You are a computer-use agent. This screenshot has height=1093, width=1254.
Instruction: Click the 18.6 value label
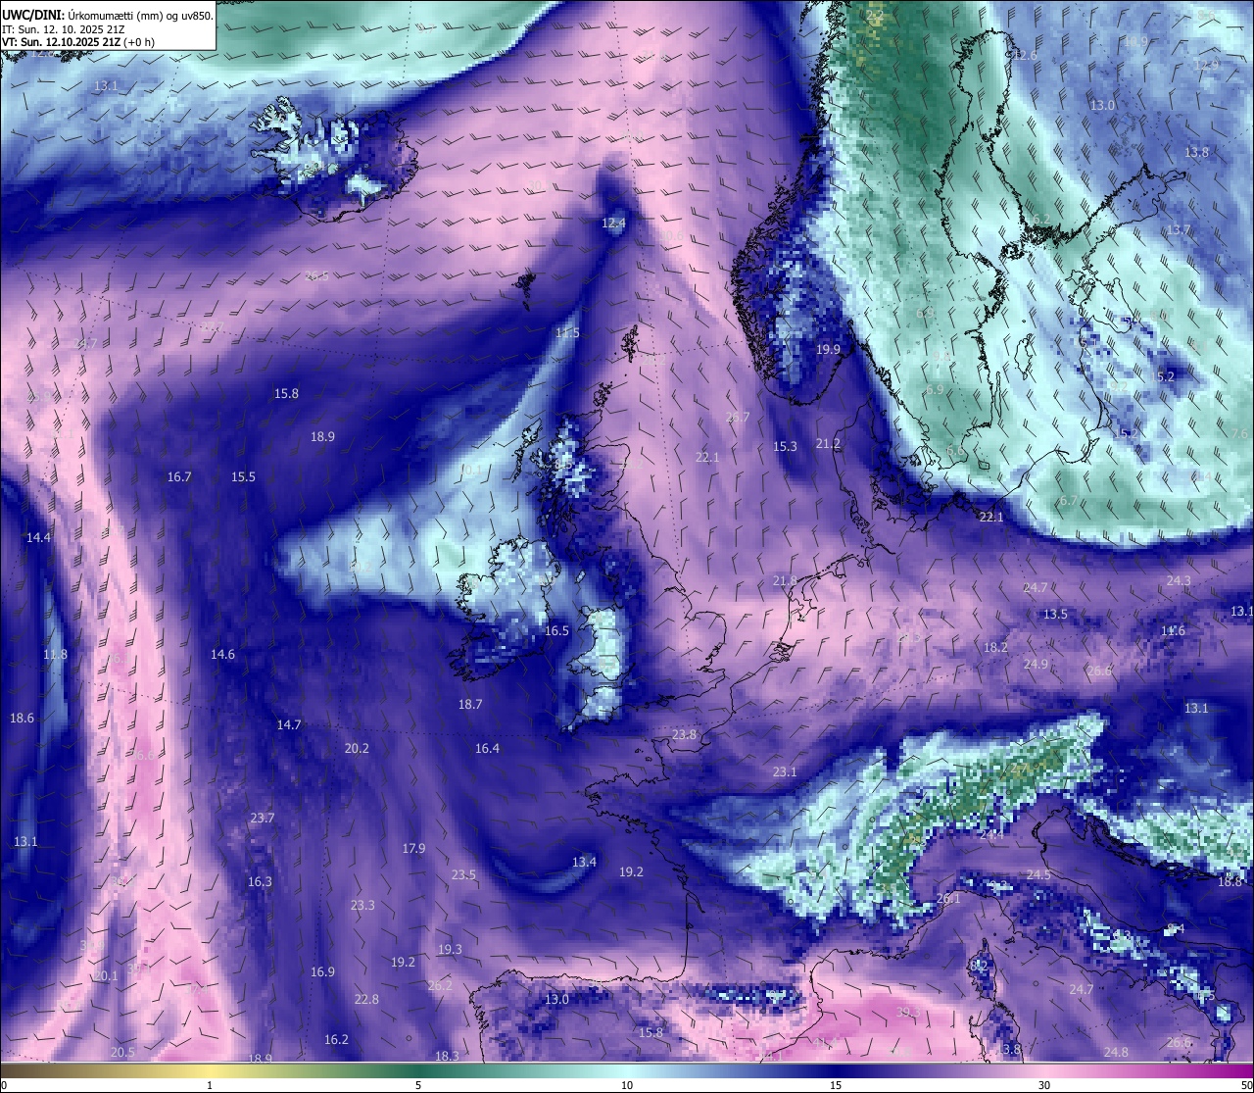tap(22, 719)
